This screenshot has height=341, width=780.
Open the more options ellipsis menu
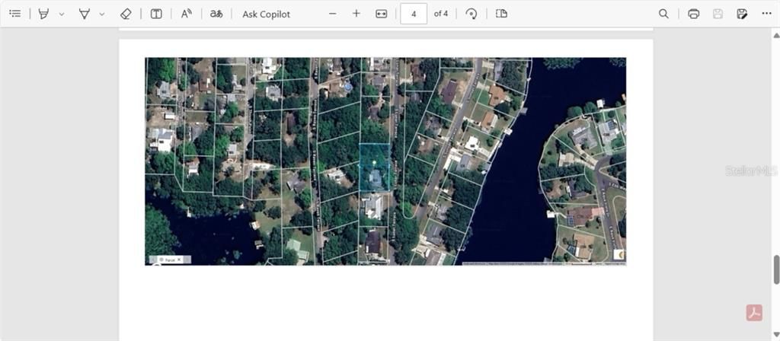click(766, 14)
